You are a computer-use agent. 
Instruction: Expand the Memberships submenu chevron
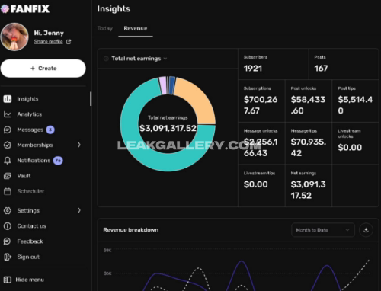tap(79, 145)
